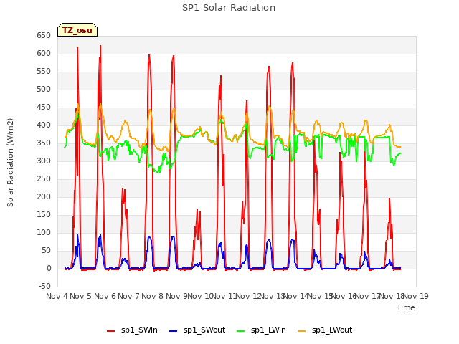Click the 350 y-axis tick label
The image size is (459, 344).
pos(44,143)
